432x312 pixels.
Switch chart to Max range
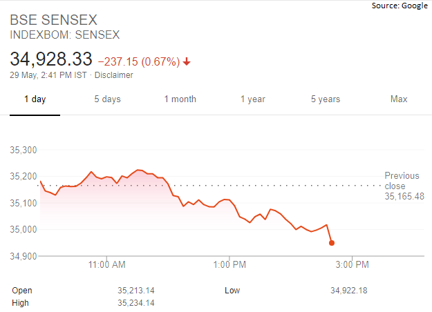tap(399, 99)
